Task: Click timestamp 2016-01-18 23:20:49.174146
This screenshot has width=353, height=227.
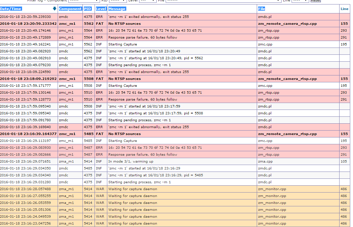Action: tap(26, 31)
